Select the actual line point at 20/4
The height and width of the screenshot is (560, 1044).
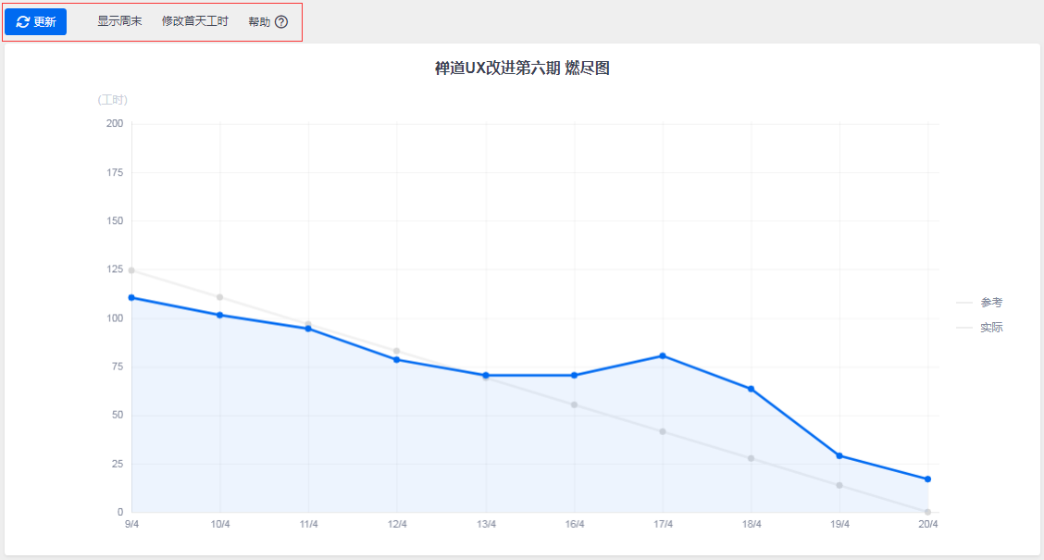click(927, 479)
